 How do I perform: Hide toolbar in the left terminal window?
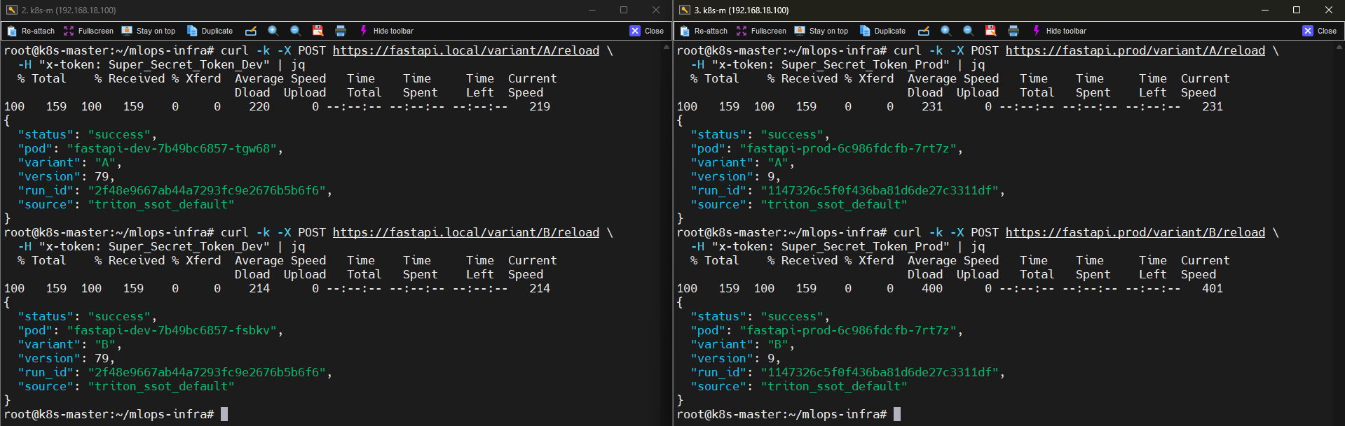click(386, 31)
